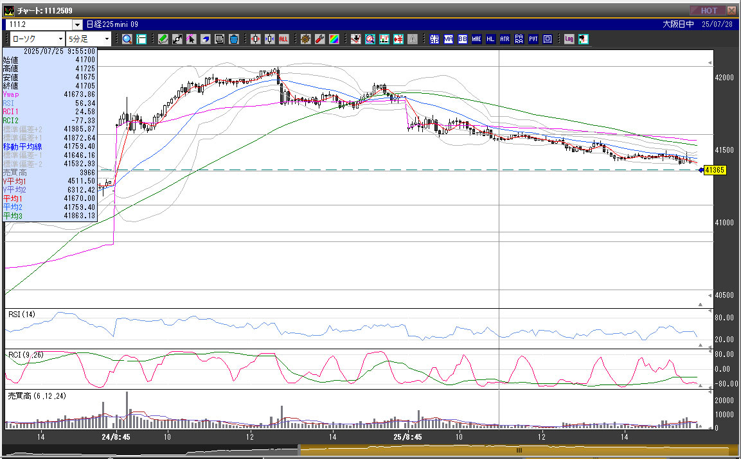Screen dimensions: 741x459
Task: Select the green pencil drawing tool
Action: coord(163,39)
